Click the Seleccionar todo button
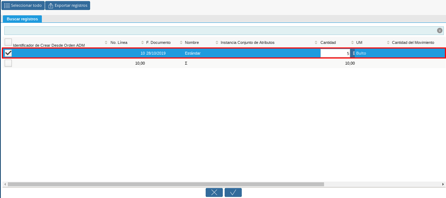The height and width of the screenshot is (198, 446). (x=23, y=6)
